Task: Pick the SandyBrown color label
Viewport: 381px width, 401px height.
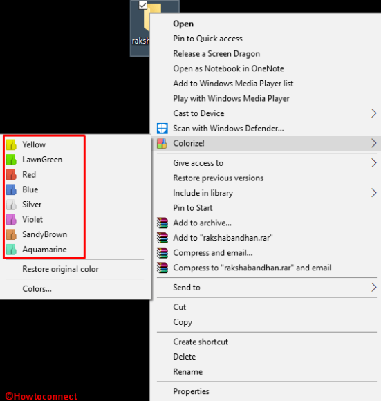Action: click(44, 234)
